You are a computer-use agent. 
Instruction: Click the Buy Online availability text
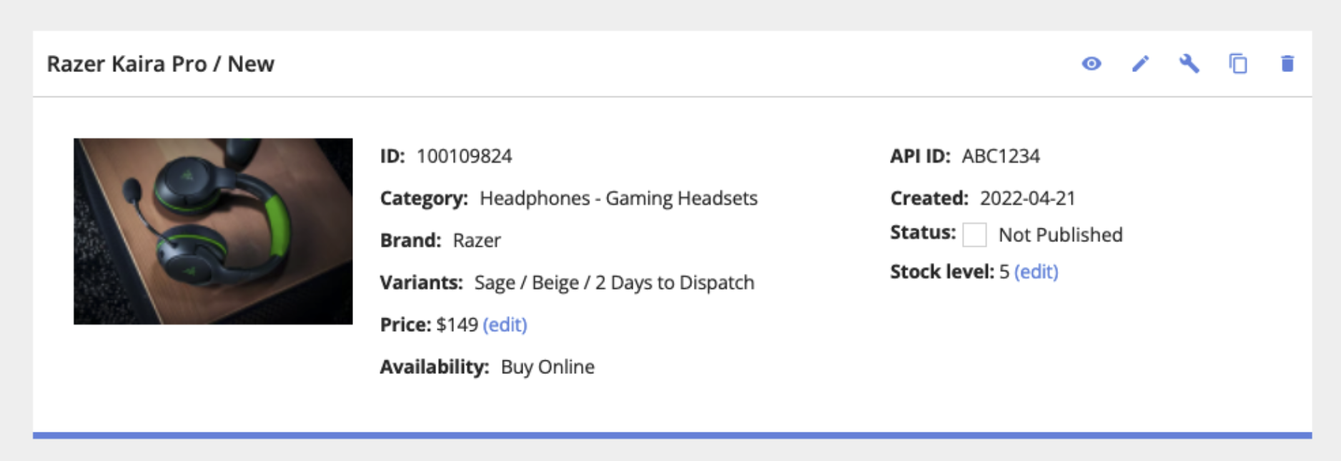pos(548,367)
